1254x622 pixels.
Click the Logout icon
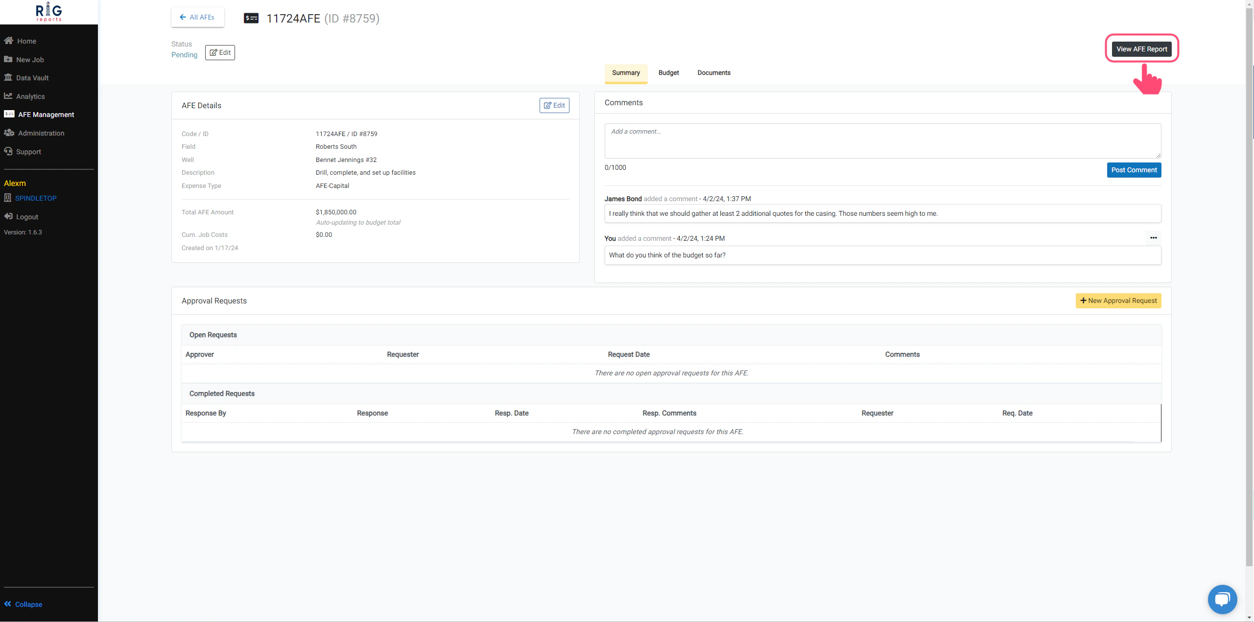8,216
